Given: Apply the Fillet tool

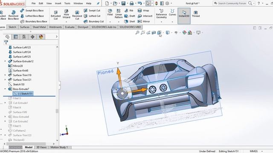Looking at the screenshot, I should tap(110, 12).
